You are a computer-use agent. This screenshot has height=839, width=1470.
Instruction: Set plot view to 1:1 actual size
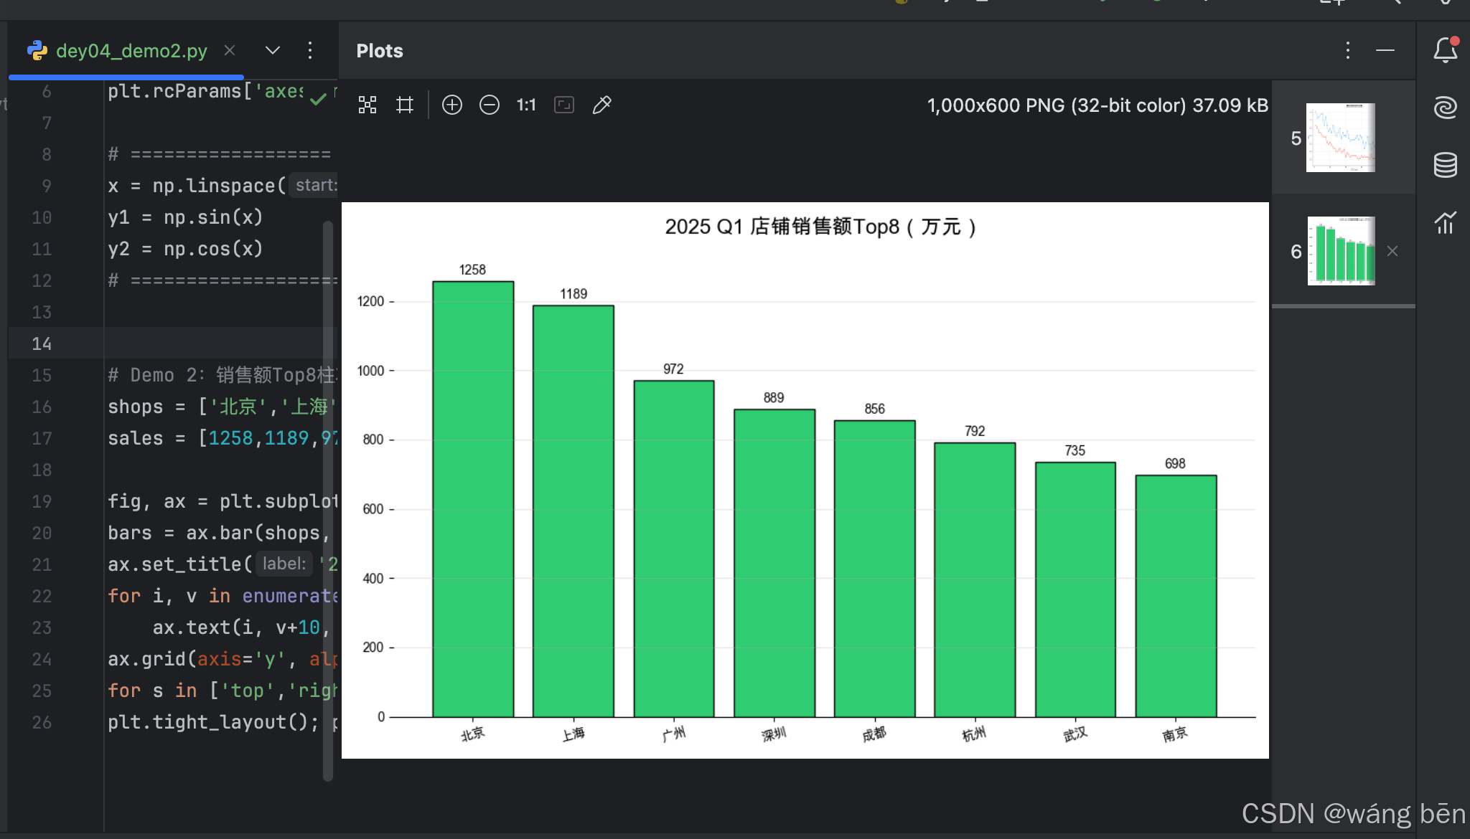point(525,105)
